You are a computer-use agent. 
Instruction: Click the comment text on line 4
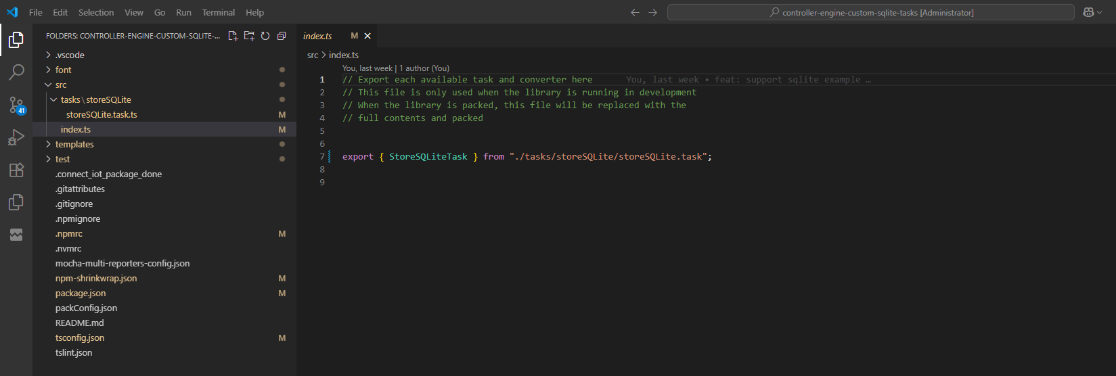413,118
